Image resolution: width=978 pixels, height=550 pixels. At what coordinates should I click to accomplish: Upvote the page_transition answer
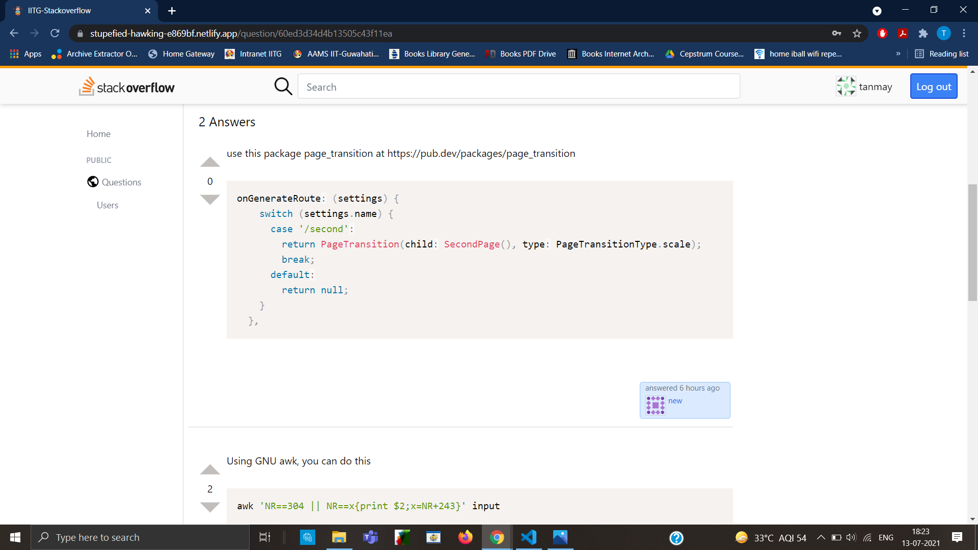pos(209,162)
